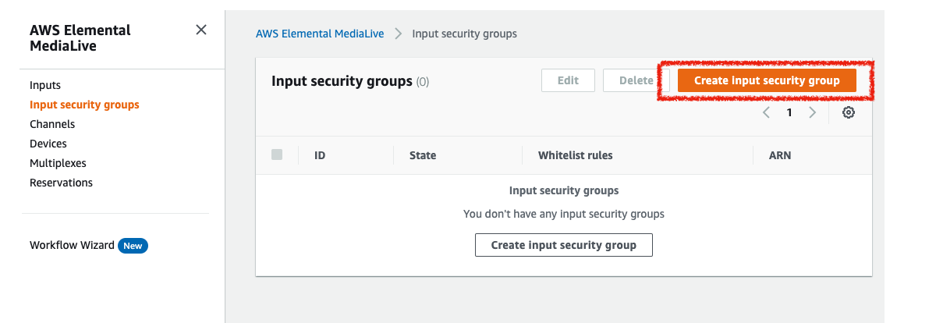Sort by the State column header

pos(423,155)
